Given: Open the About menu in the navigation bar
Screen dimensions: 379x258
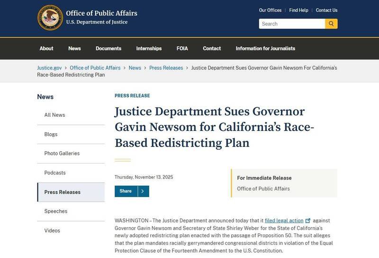Looking at the screenshot, I should tap(46, 48).
